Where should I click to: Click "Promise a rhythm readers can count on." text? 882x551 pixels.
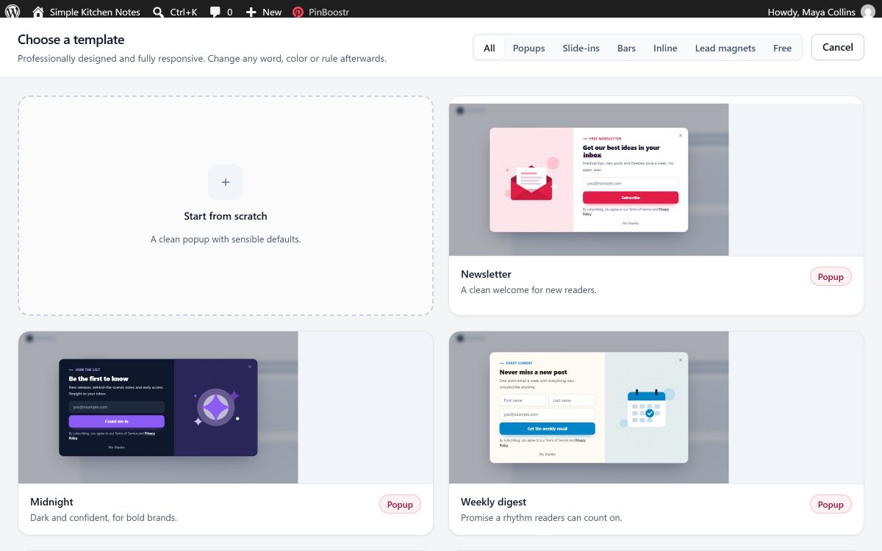point(541,518)
